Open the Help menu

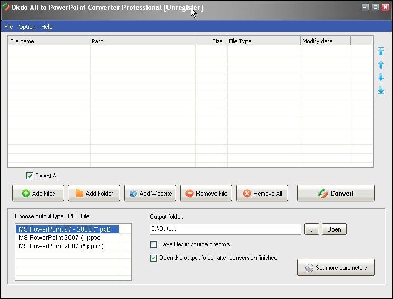(x=46, y=27)
